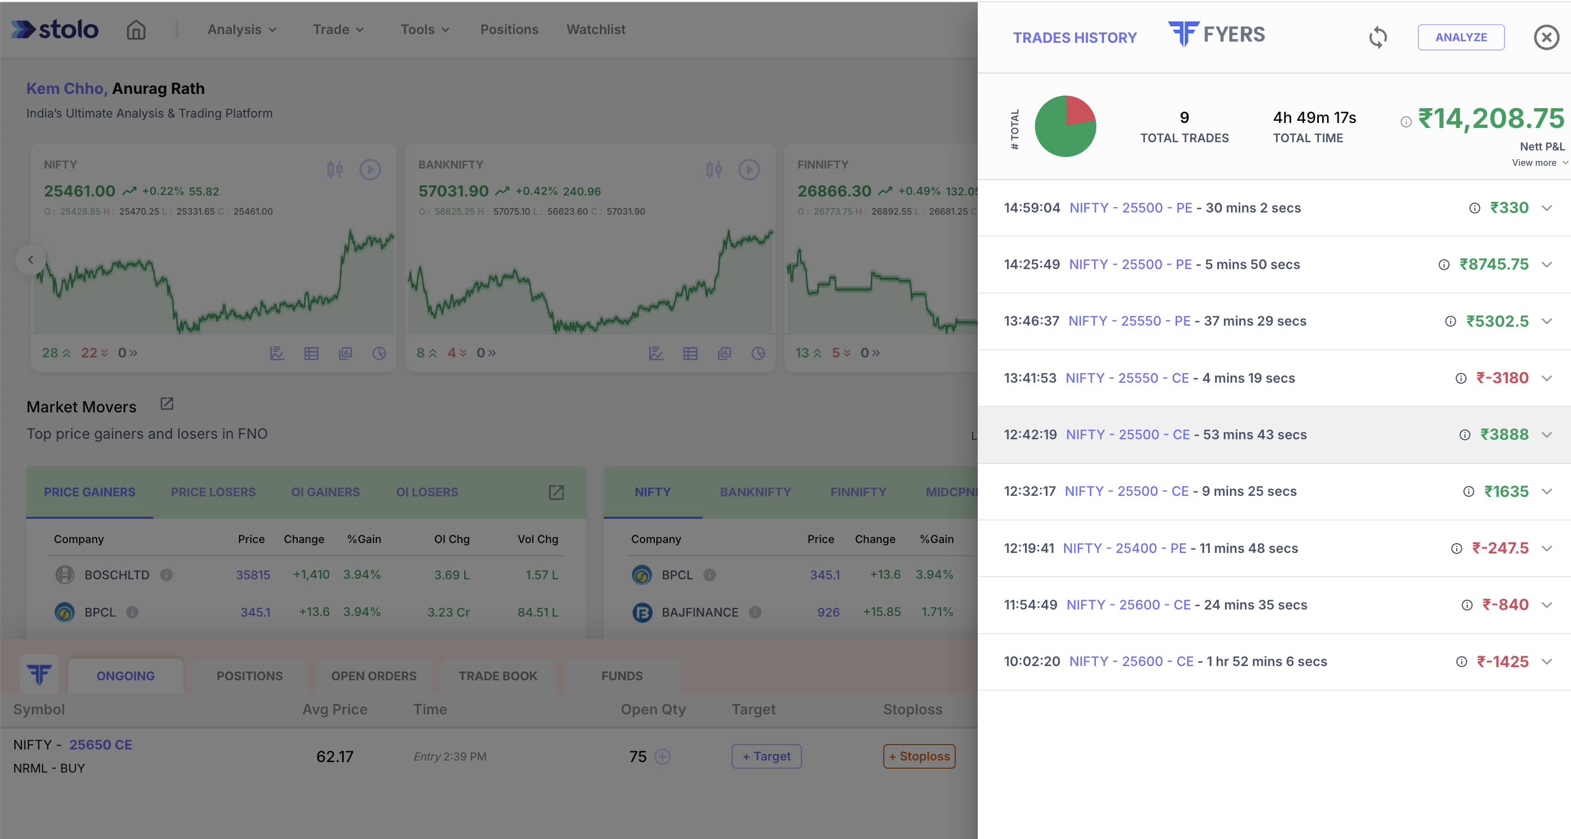Click the NIFTY card play icon
1571x839 pixels.
370,170
